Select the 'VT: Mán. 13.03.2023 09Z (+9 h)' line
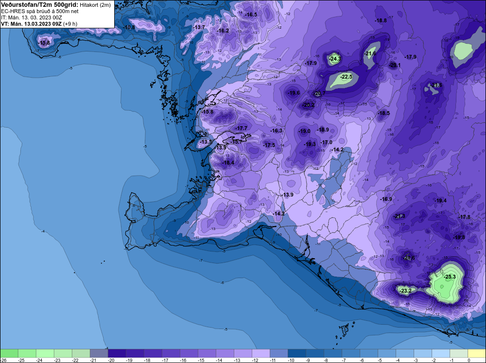 point(39,24)
